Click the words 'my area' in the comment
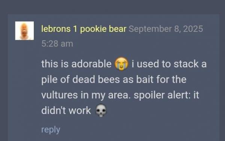 click(110, 95)
